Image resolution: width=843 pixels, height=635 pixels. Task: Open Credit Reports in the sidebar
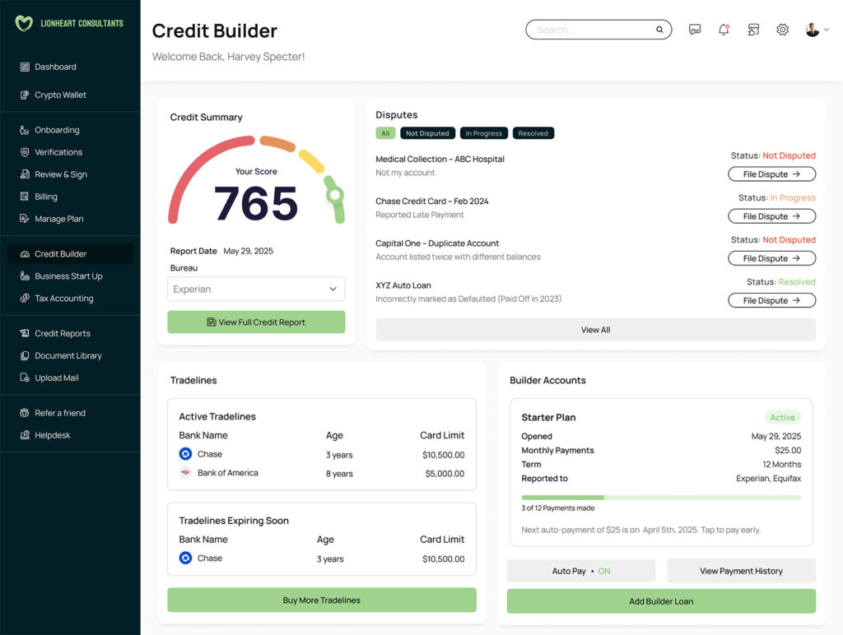point(62,333)
